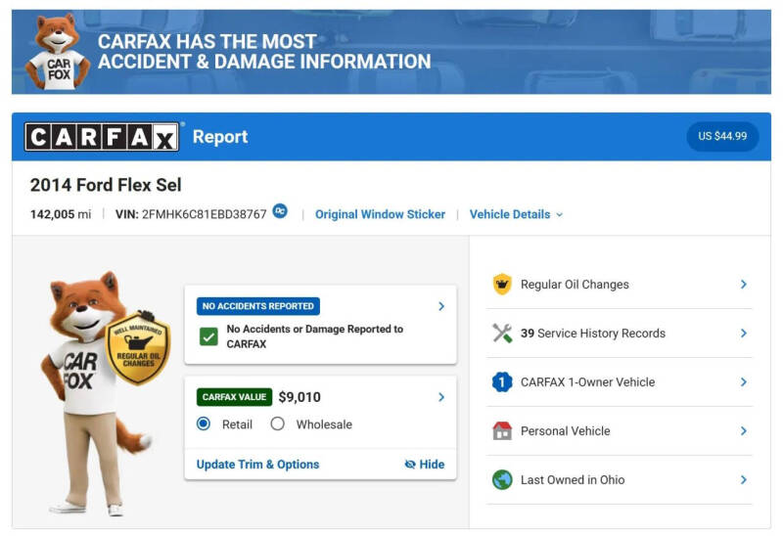This screenshot has width=783, height=536.
Task: Click the 142,005 mi mileage text
Action: pos(61,214)
